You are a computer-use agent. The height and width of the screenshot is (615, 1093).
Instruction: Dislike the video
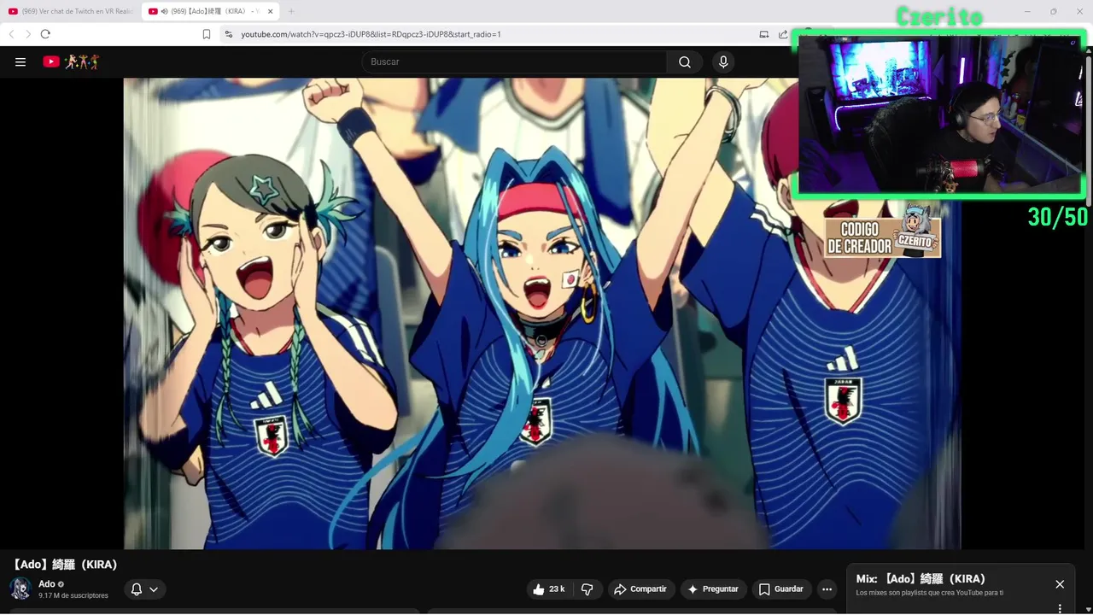587,589
